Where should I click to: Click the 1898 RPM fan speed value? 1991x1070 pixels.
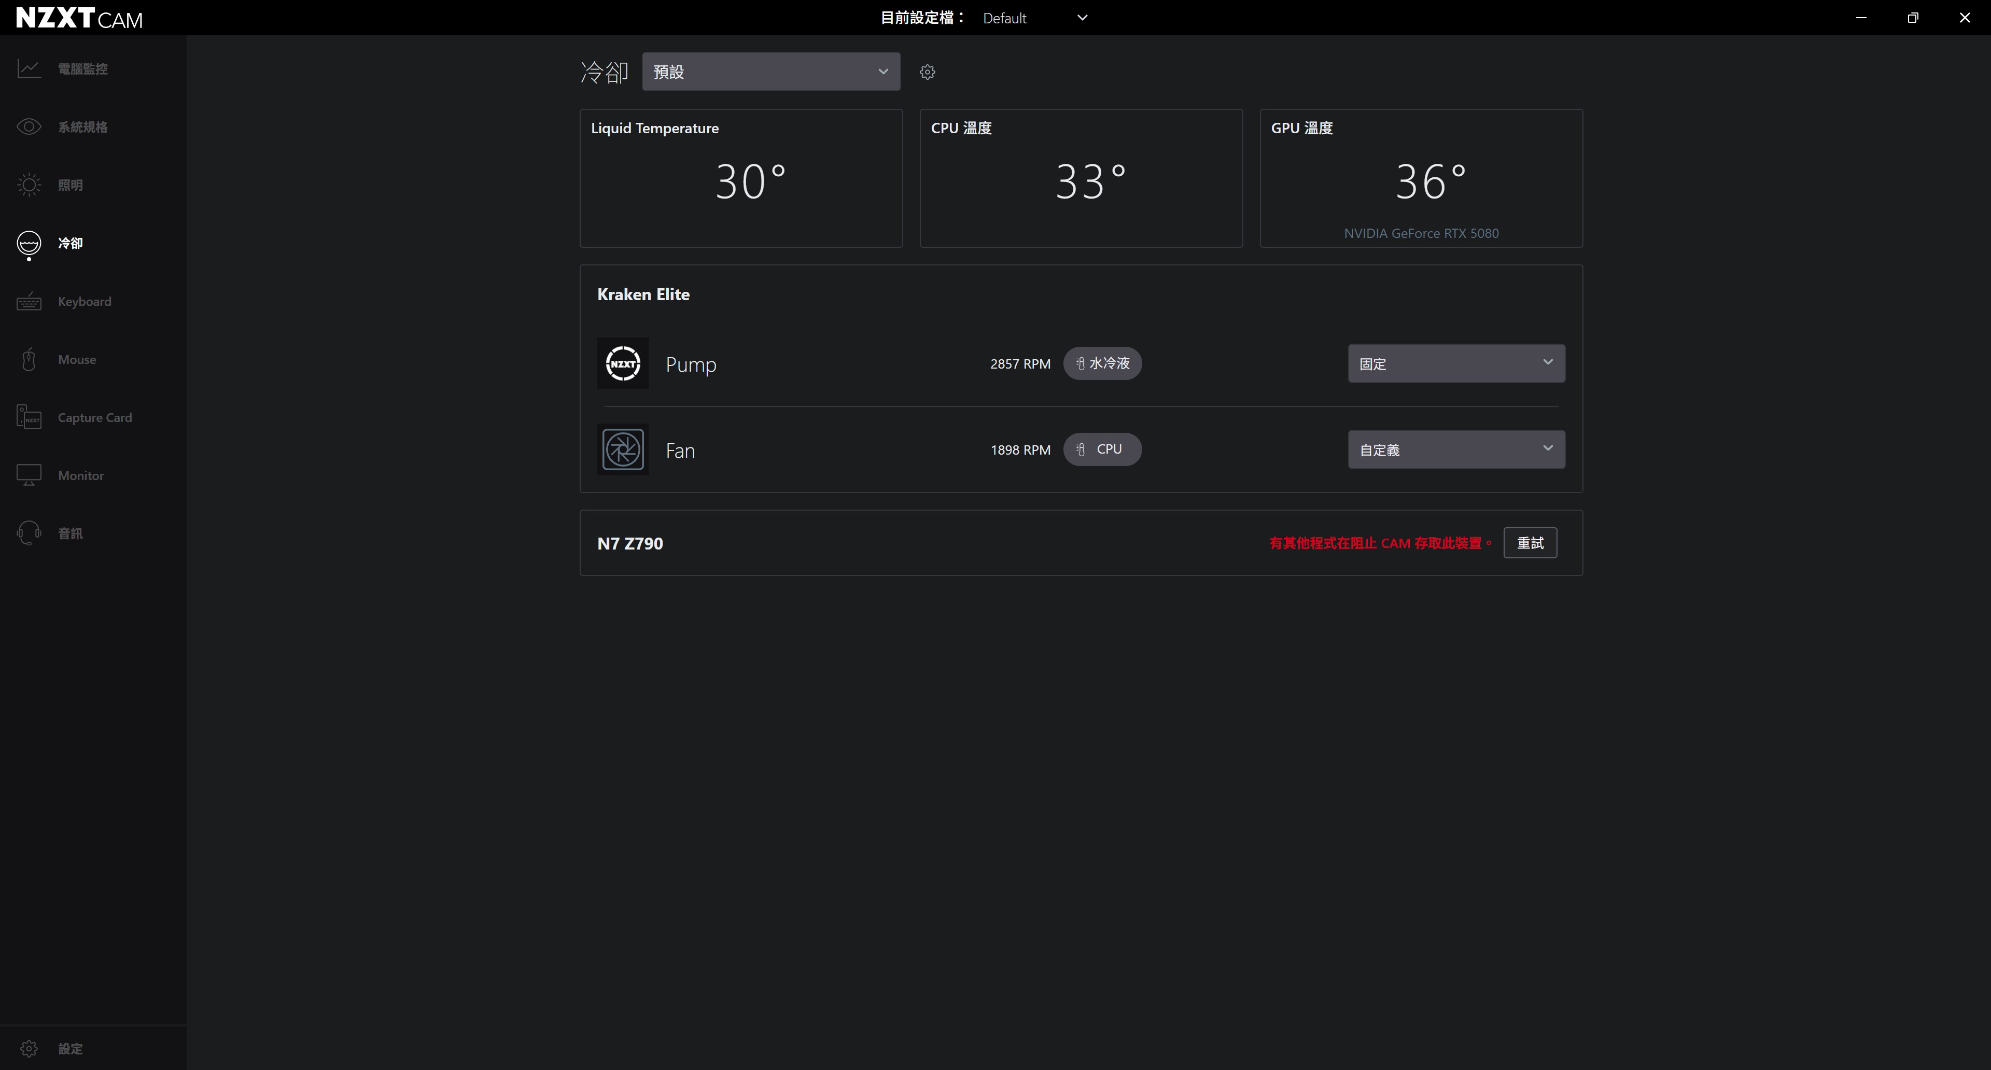point(1020,449)
